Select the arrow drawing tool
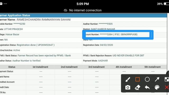This screenshot has width=169, height=95. pos(157,79)
